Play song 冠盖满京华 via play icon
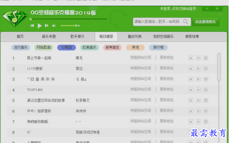 [x=191, y=79]
